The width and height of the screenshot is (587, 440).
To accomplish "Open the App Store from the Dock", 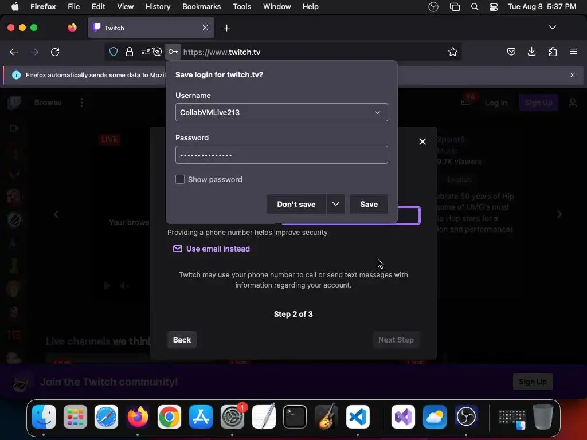I will click(x=201, y=417).
